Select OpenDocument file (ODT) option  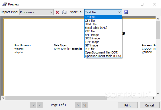[103, 52]
